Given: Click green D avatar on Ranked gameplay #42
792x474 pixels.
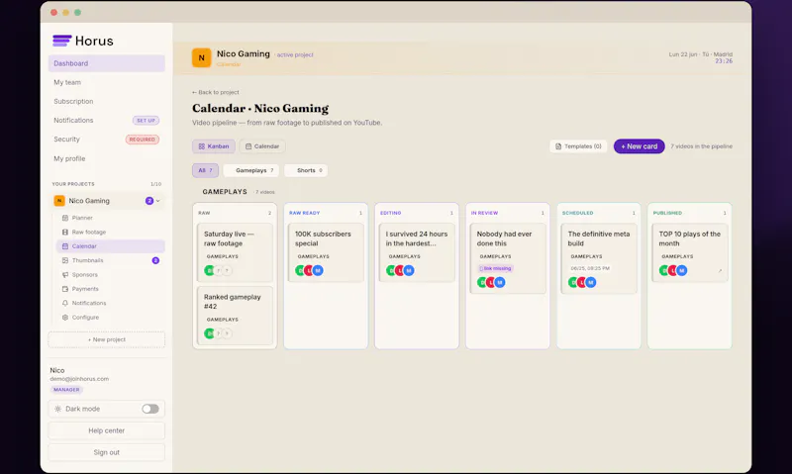Looking at the screenshot, I should point(209,333).
